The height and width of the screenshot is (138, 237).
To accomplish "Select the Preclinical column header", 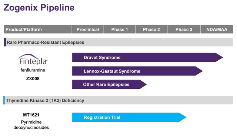I will tap(88, 29).
